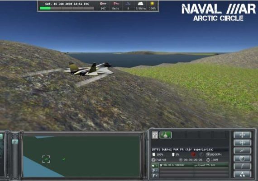The height and width of the screenshot is (181, 258).
Task: Click the altitude layers icon
Action: [x=208, y=160]
